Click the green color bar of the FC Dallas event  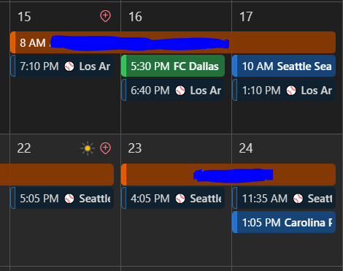click(124, 66)
